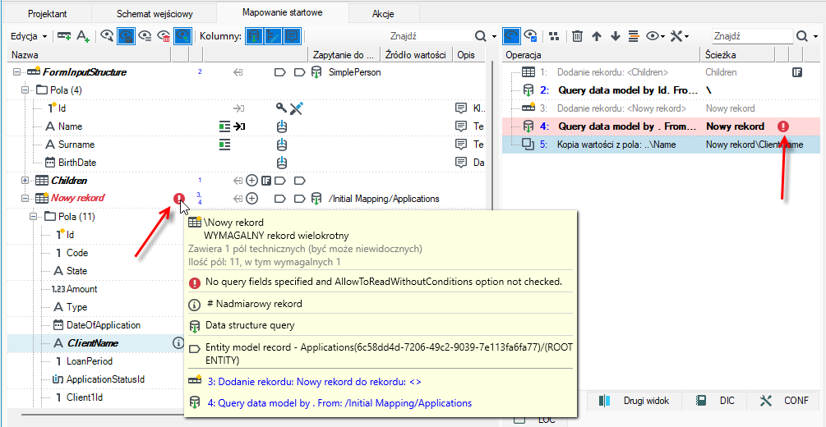The width and height of the screenshot is (826, 427).
Task: Open the Akcje tab
Action: click(x=384, y=14)
